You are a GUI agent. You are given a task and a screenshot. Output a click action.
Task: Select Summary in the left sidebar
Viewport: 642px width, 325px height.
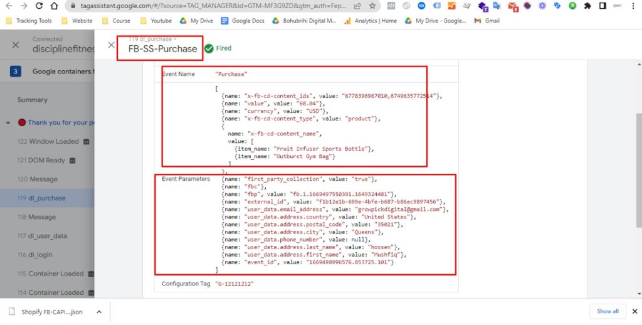point(32,100)
